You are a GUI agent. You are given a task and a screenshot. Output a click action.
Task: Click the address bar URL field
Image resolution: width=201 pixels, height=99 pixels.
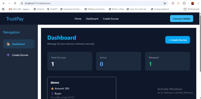coord(94,3)
